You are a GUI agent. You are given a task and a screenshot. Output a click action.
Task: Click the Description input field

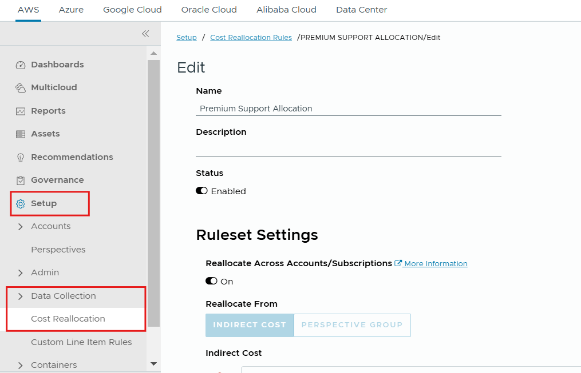(x=348, y=149)
